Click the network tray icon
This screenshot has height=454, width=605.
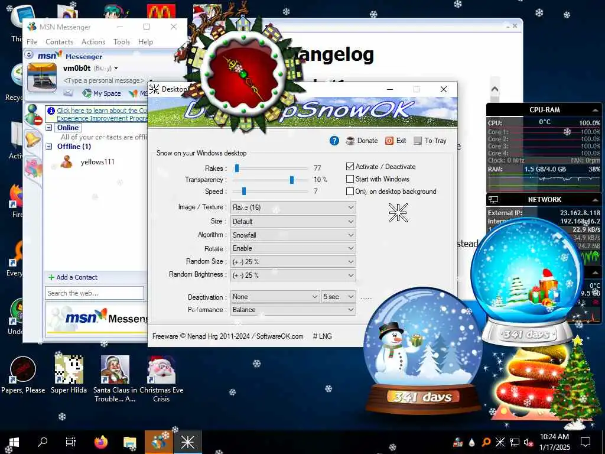pyautogui.click(x=515, y=442)
